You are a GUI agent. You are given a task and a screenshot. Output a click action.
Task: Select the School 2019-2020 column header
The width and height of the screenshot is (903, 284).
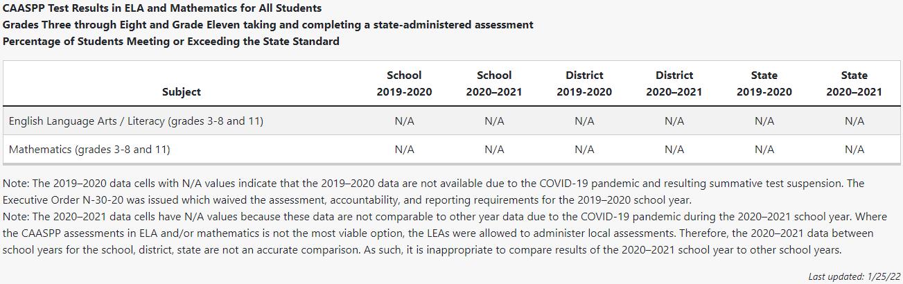tap(404, 83)
